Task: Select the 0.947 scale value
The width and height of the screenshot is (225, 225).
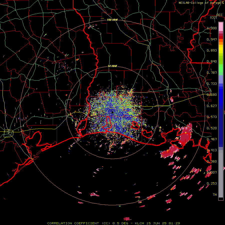Action: coord(212,39)
